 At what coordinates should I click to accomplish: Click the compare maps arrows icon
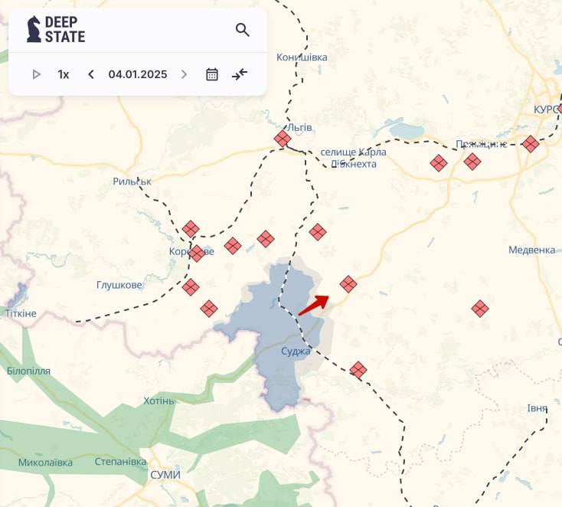click(240, 74)
